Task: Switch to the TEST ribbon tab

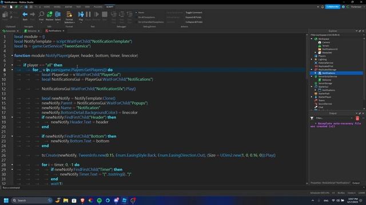Action: pos(78,7)
